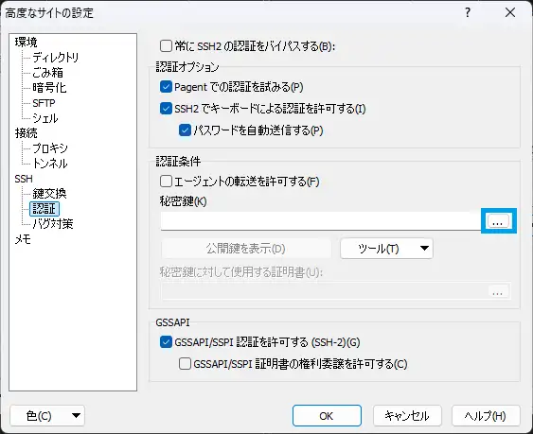Viewport: 533px width, 434px height.
Task: Uncheck パスワードを自動送信する checkbox
Action: coord(185,130)
